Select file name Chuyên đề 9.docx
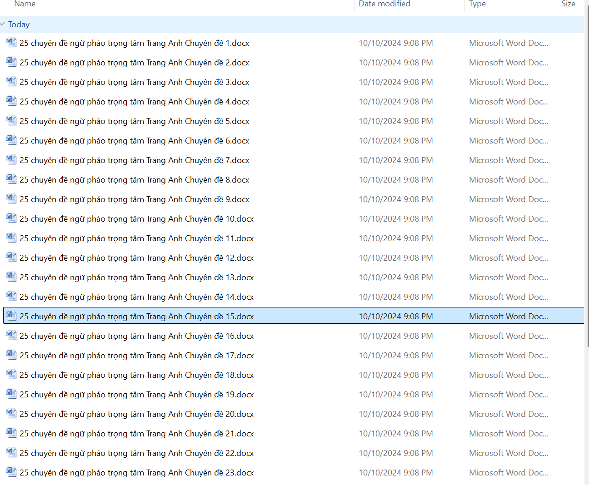This screenshot has height=485, width=589. pyautogui.click(x=135, y=199)
